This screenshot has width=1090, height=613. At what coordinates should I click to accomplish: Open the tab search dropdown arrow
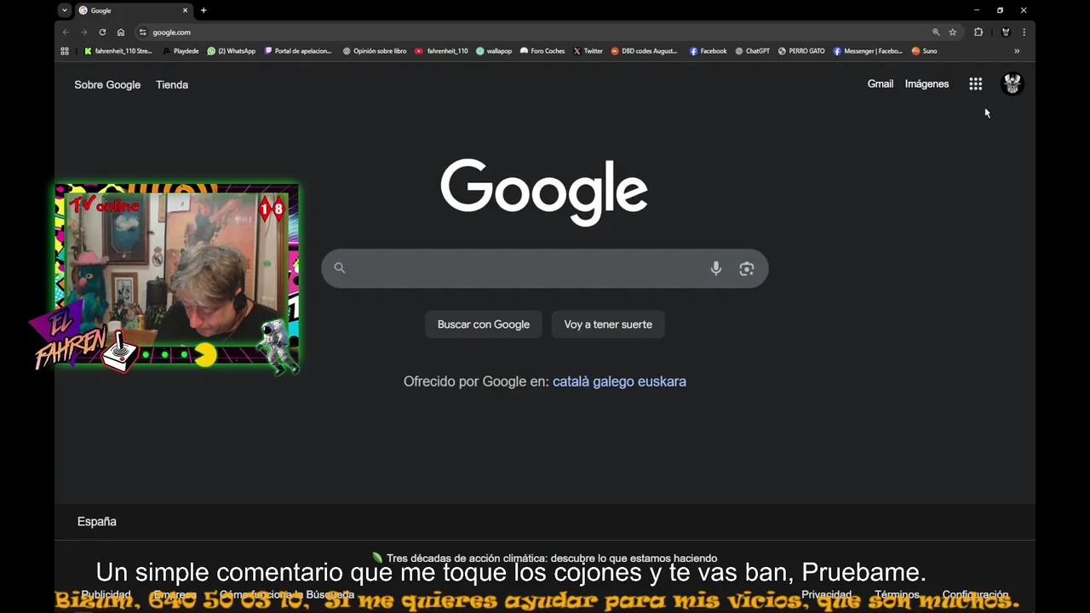point(65,10)
